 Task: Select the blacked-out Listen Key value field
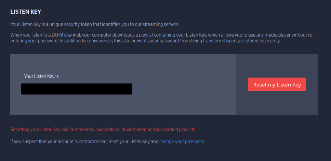(x=76, y=89)
